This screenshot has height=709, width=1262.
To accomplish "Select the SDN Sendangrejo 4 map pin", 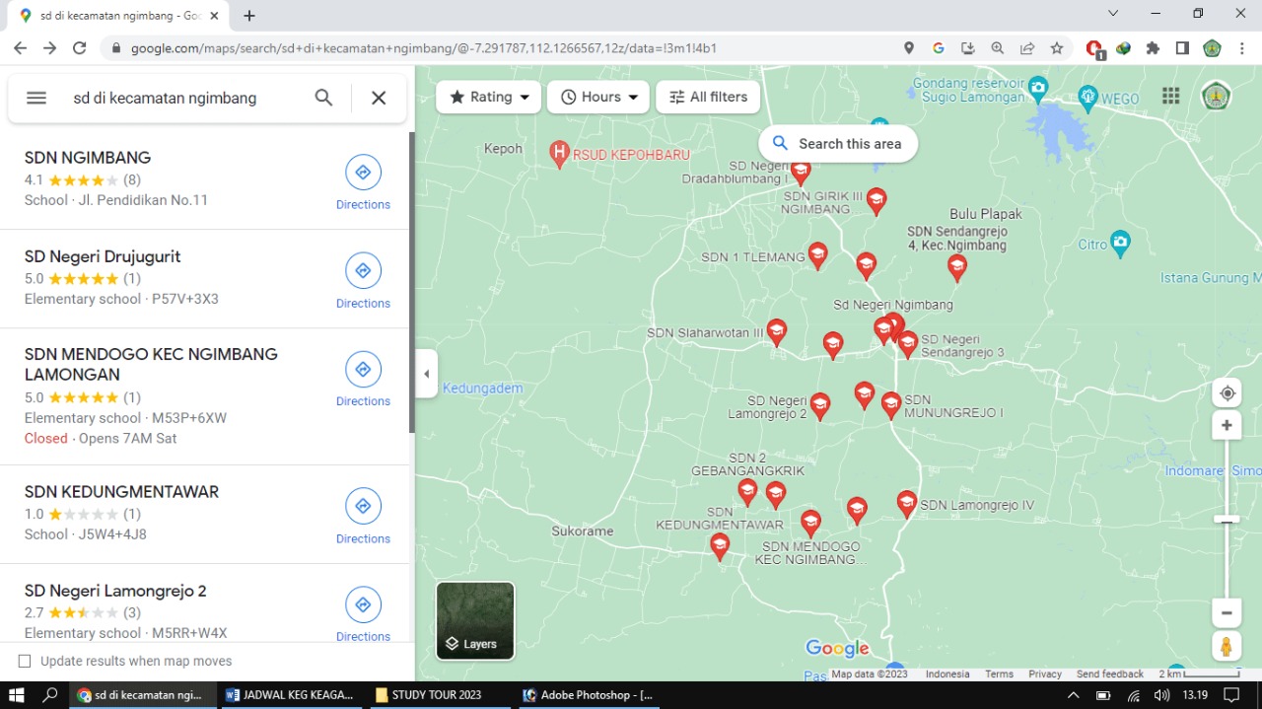I will [956, 267].
